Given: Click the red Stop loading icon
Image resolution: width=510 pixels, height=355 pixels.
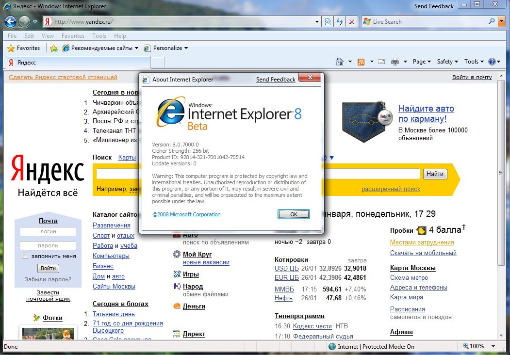Looking at the screenshot, I should point(352,22).
